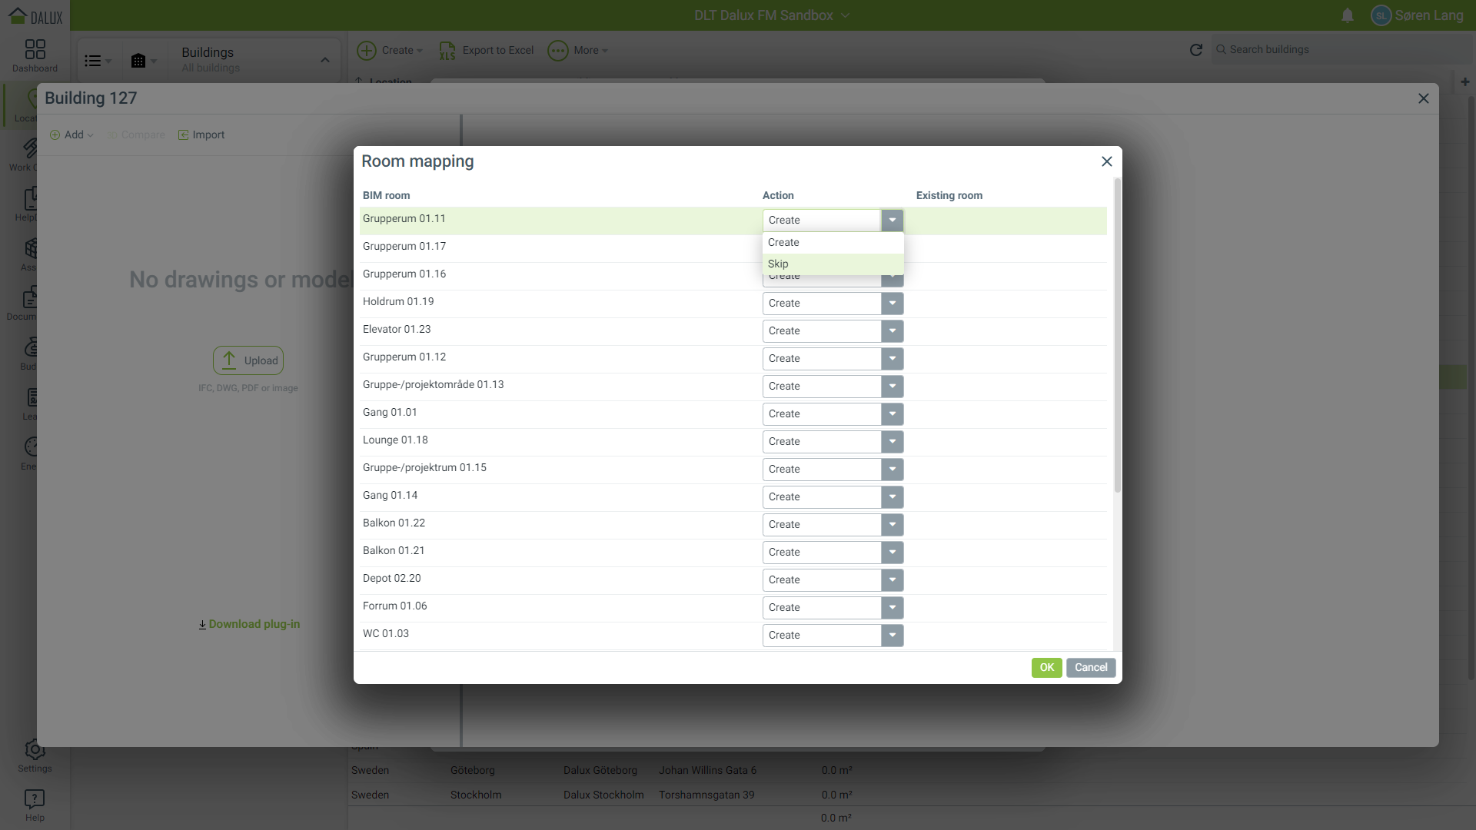
Task: Open action dropdown for Holdrum 01.19
Action: (892, 304)
